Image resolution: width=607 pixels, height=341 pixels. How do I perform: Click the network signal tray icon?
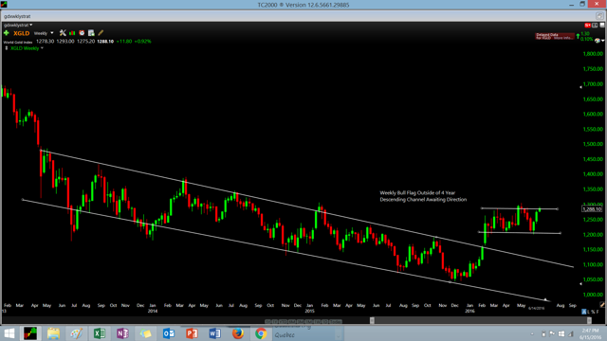point(570,333)
